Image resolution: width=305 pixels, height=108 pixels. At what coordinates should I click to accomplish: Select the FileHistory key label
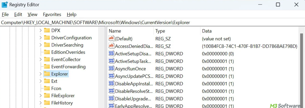62,103
